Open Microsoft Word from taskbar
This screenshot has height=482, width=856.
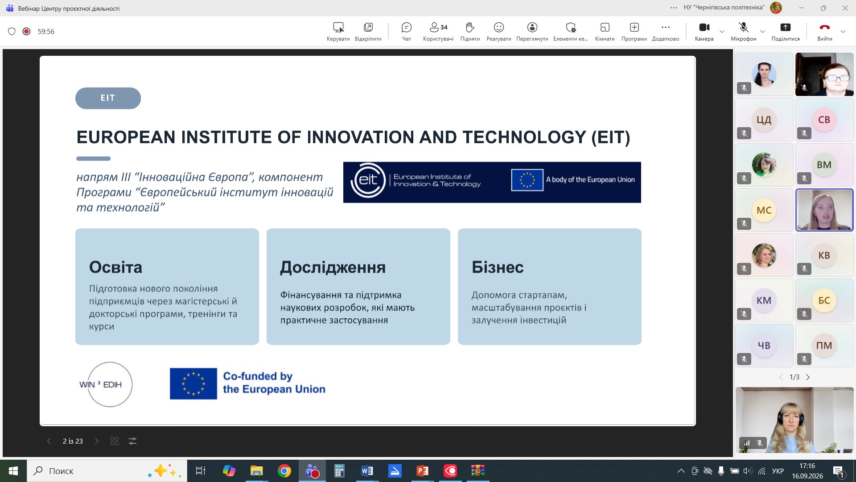(367, 471)
